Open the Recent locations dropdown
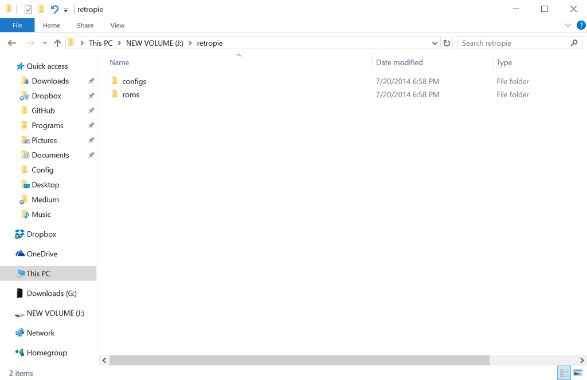 (x=45, y=43)
